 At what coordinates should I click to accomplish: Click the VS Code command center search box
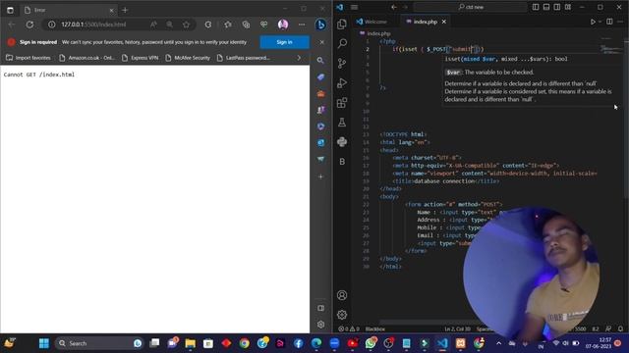coord(470,7)
